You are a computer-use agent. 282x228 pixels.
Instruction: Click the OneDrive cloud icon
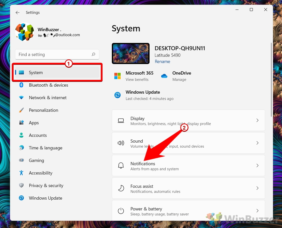click(164, 76)
